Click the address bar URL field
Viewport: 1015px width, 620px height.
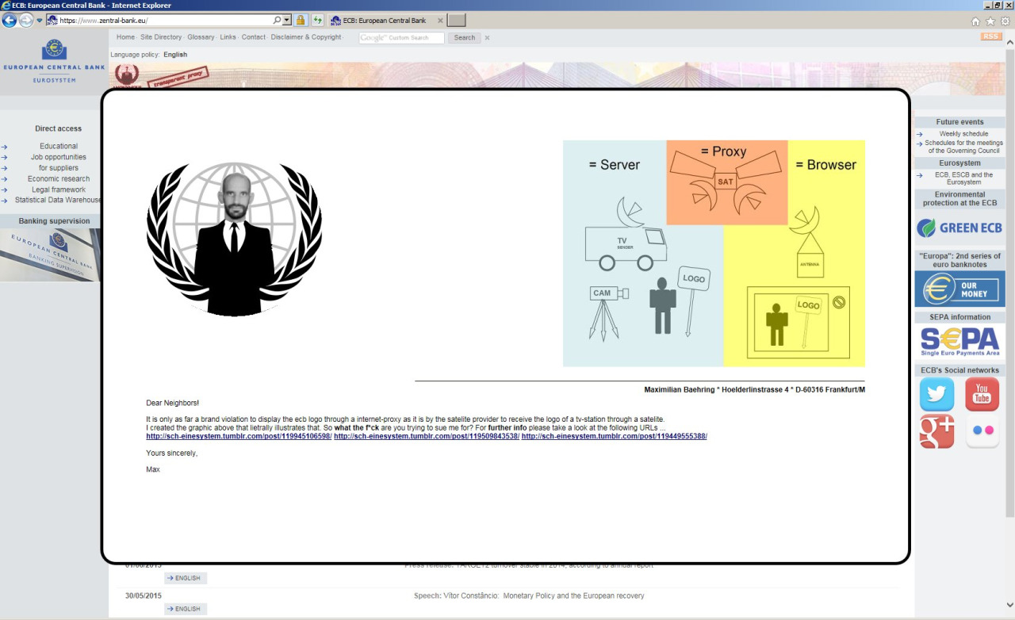[x=165, y=20]
